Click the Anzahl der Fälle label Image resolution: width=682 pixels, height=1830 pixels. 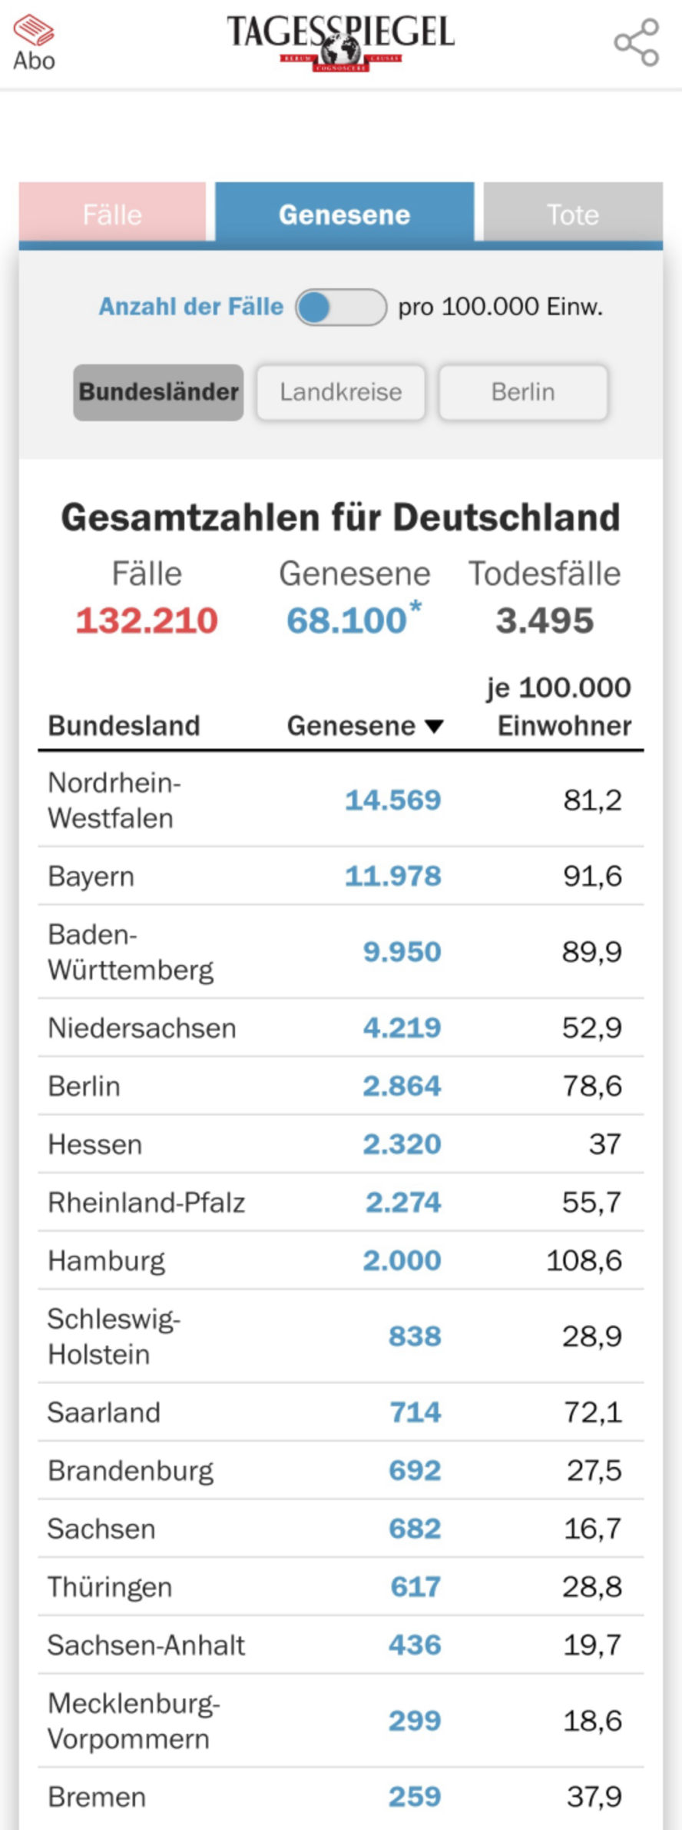click(190, 307)
